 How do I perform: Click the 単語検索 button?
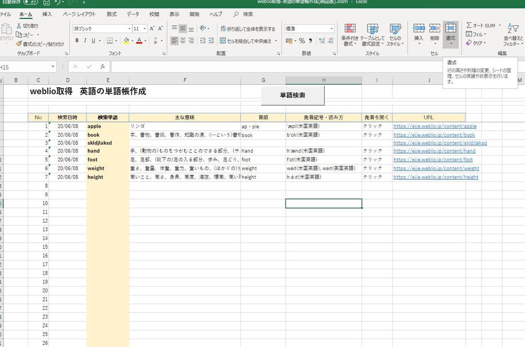click(x=293, y=95)
